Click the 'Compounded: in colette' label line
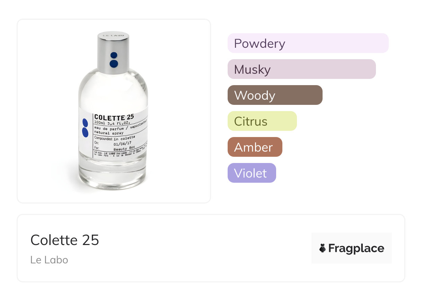The width and height of the screenshot is (422, 299). click(114, 138)
